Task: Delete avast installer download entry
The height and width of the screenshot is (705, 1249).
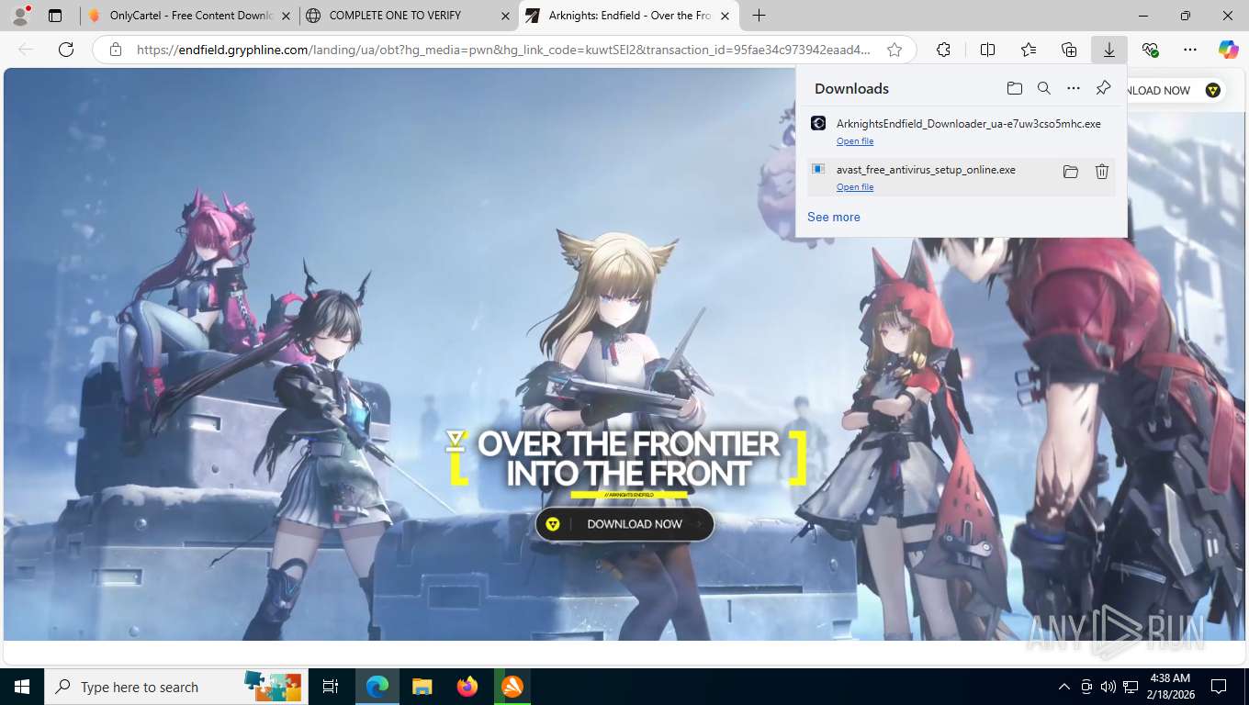Action: click(1102, 172)
